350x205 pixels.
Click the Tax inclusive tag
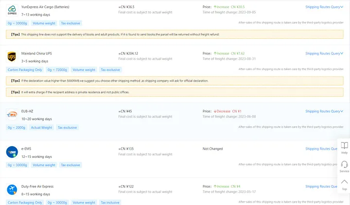coord(110,203)
